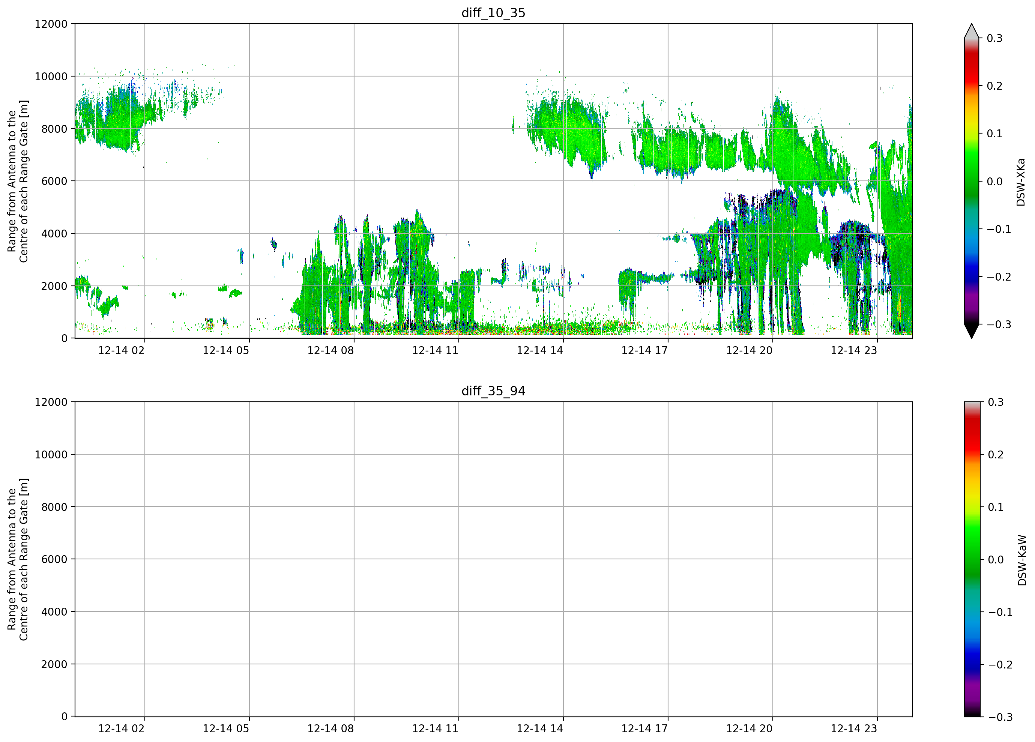Click the gray upper arrow of DSW-XKa colorbar
Image resolution: width=1035 pixels, height=742 pixels.
[972, 31]
